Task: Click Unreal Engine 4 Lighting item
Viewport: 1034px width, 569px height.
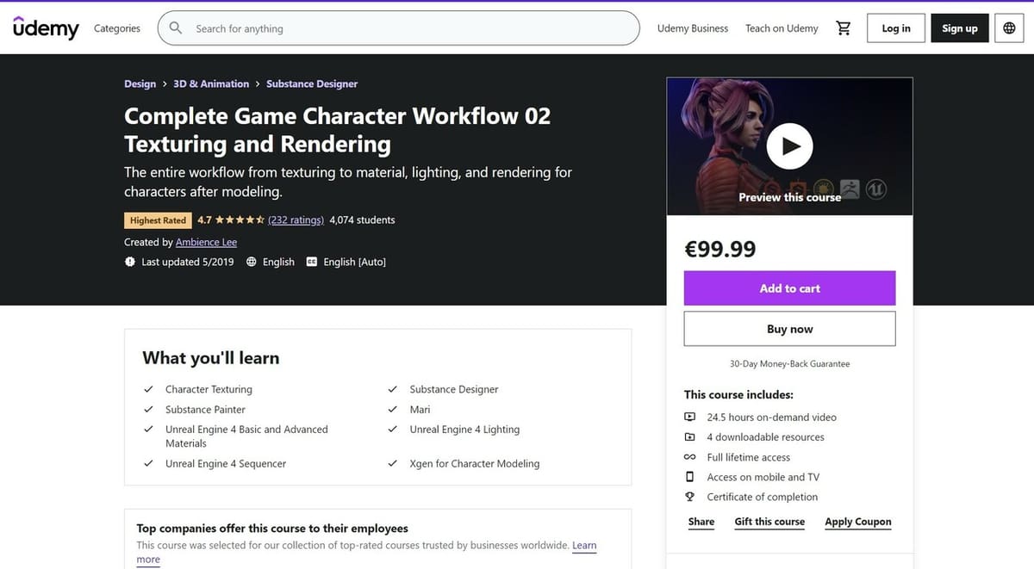Action: (x=464, y=430)
